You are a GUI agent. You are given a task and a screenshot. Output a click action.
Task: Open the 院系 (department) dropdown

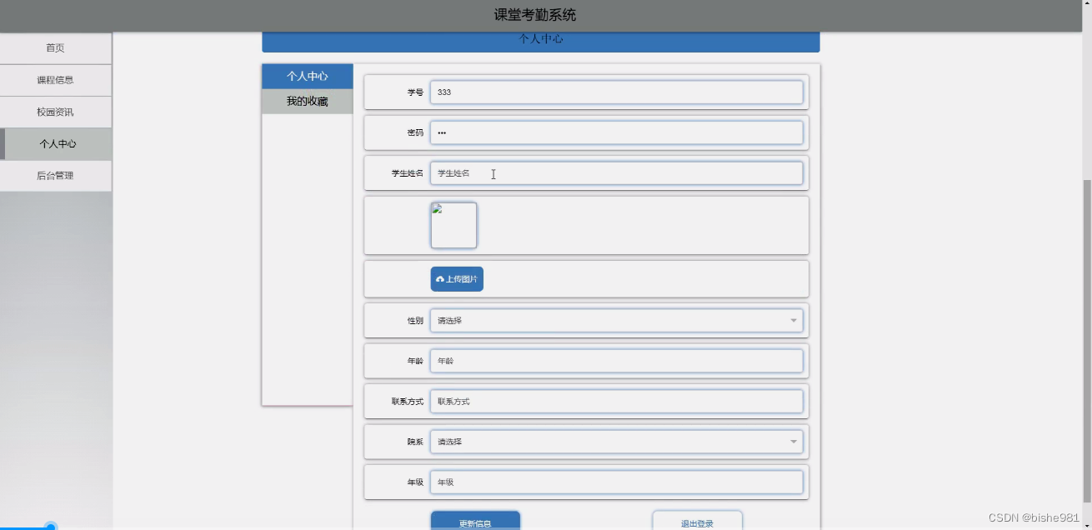pyautogui.click(x=617, y=442)
